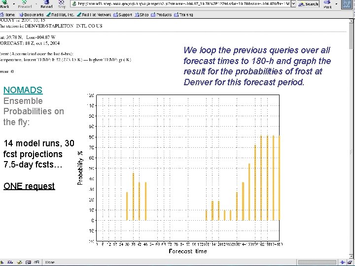Click the Navigator icon in status bar

(2, 263)
